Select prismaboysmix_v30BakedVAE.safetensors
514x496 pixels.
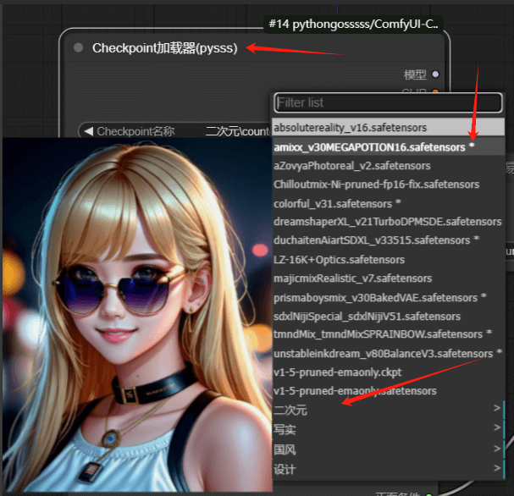[x=388, y=298]
